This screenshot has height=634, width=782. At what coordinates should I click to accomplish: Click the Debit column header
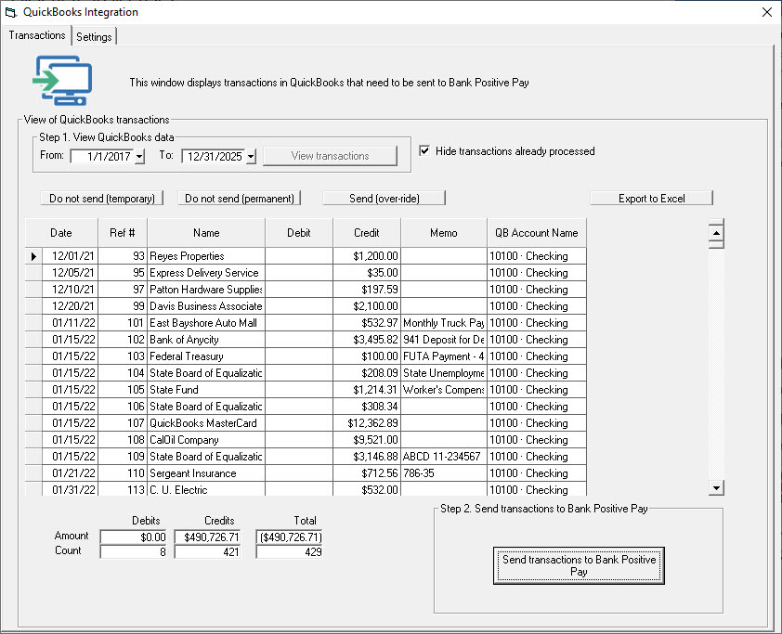click(299, 233)
